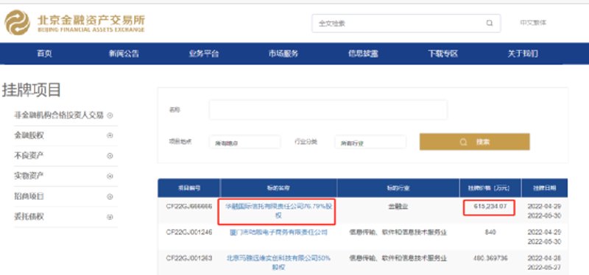Select 金融股权 sidebar category
The height and width of the screenshot is (275, 589).
tap(29, 135)
